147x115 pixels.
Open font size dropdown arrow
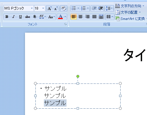tap(43, 8)
